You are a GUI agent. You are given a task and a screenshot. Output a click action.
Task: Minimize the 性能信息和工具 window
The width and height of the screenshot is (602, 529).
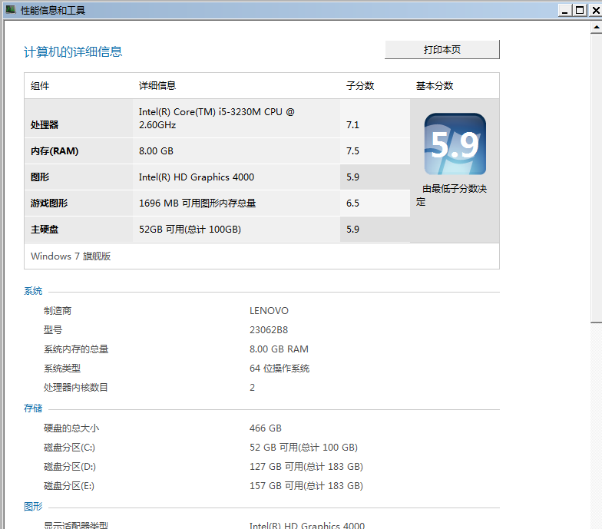(x=564, y=10)
